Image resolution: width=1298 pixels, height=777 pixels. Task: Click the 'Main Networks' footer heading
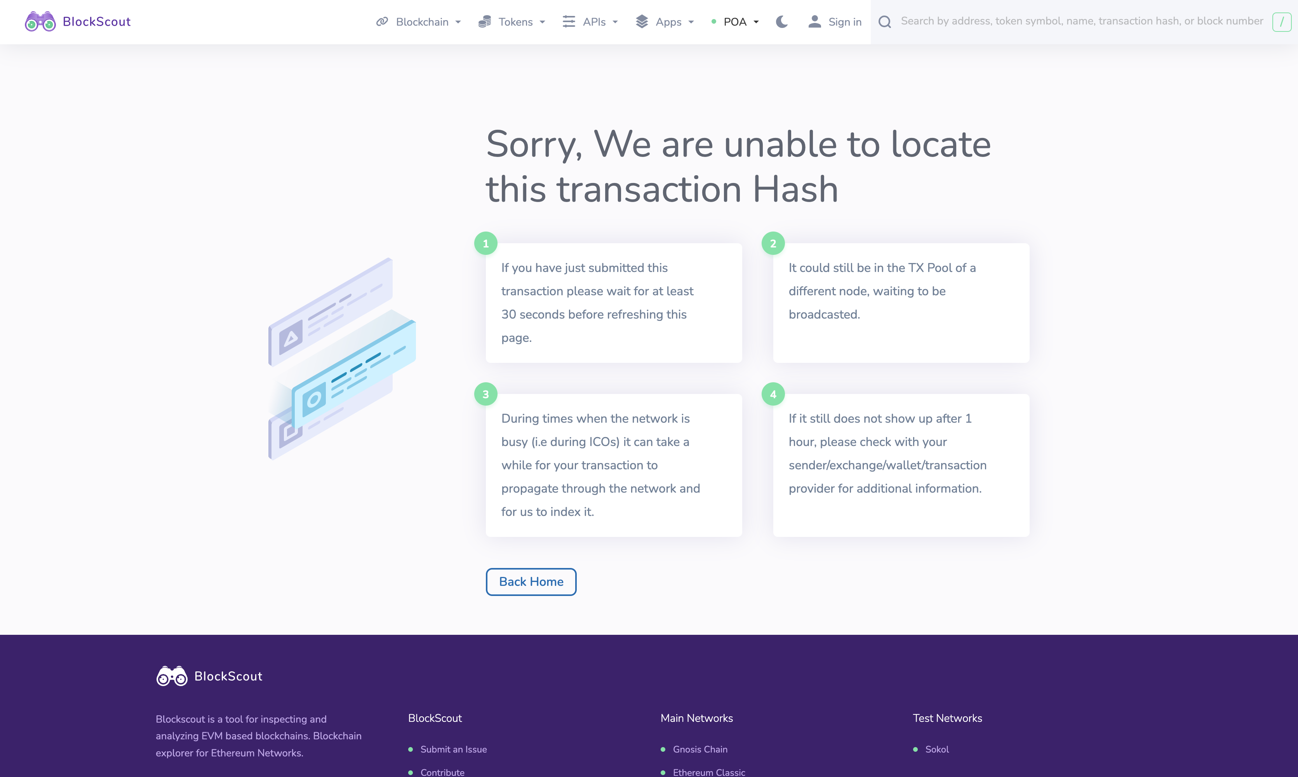(x=696, y=718)
